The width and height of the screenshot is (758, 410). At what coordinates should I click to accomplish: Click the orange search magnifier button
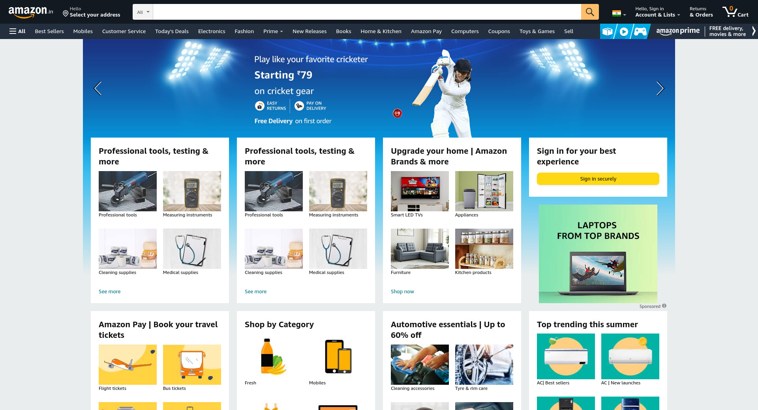590,12
